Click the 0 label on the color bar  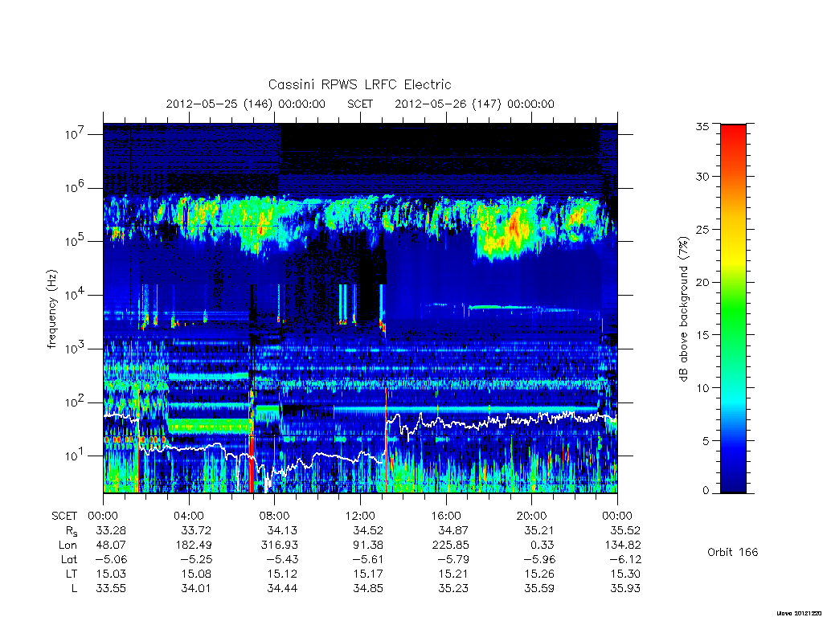coord(706,491)
